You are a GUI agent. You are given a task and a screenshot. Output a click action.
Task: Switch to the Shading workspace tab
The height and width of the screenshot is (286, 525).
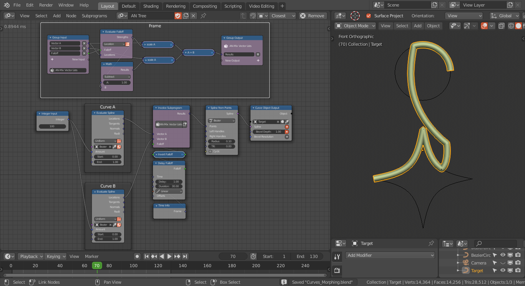(151, 6)
